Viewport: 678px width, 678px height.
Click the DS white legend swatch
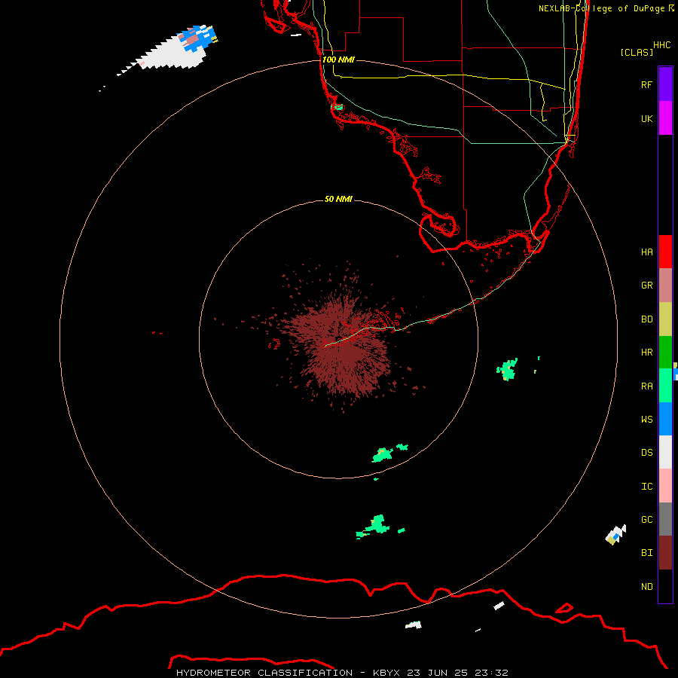point(665,452)
